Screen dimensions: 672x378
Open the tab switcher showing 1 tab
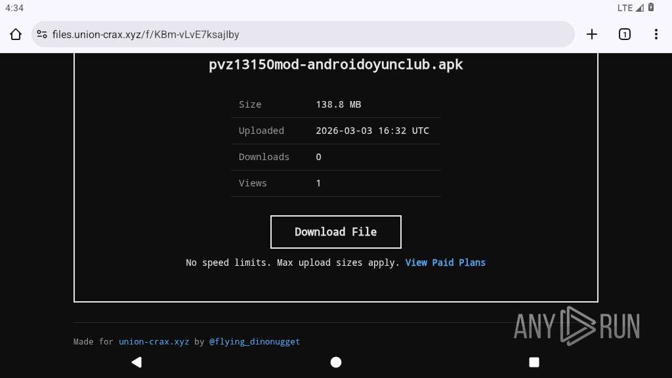click(x=625, y=34)
